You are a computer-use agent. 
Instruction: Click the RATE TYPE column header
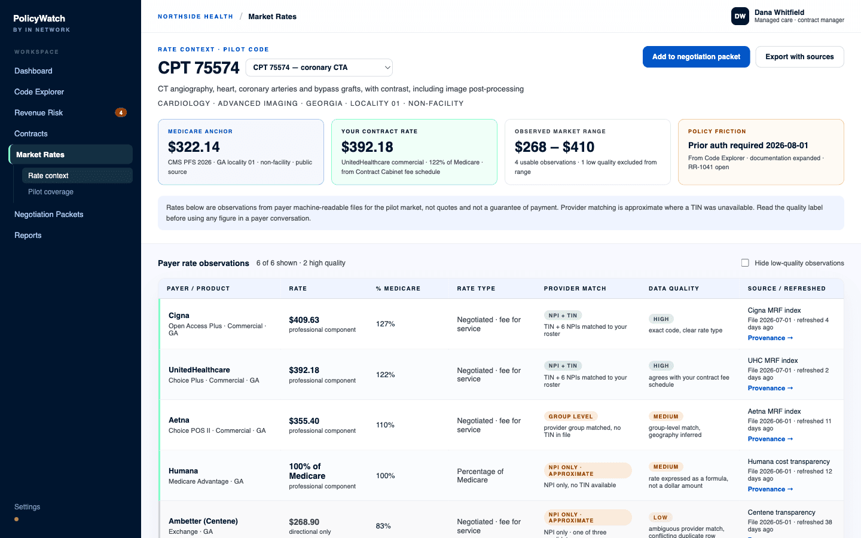click(476, 288)
